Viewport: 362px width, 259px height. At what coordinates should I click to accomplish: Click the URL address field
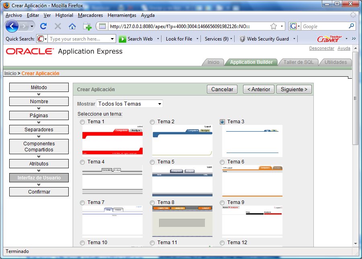click(x=189, y=27)
